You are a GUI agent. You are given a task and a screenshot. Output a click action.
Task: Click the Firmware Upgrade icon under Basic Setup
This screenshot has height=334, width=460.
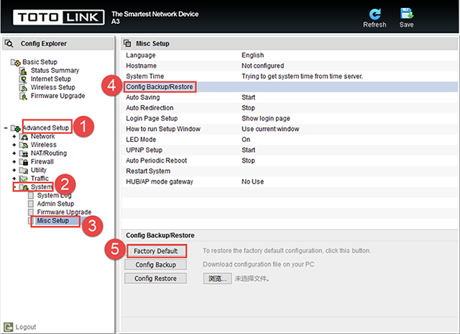[x=23, y=96]
